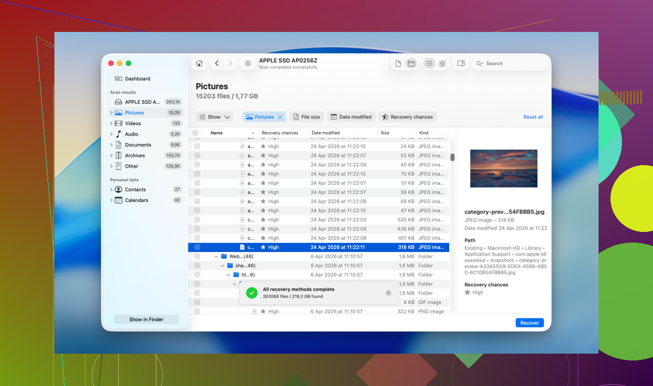Image resolution: width=653 pixels, height=386 pixels.
Task: Check the box for selected 318 KB row
Action: click(x=197, y=247)
